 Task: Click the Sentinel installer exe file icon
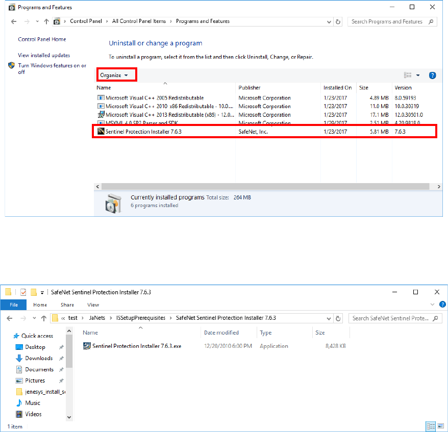tap(87, 346)
